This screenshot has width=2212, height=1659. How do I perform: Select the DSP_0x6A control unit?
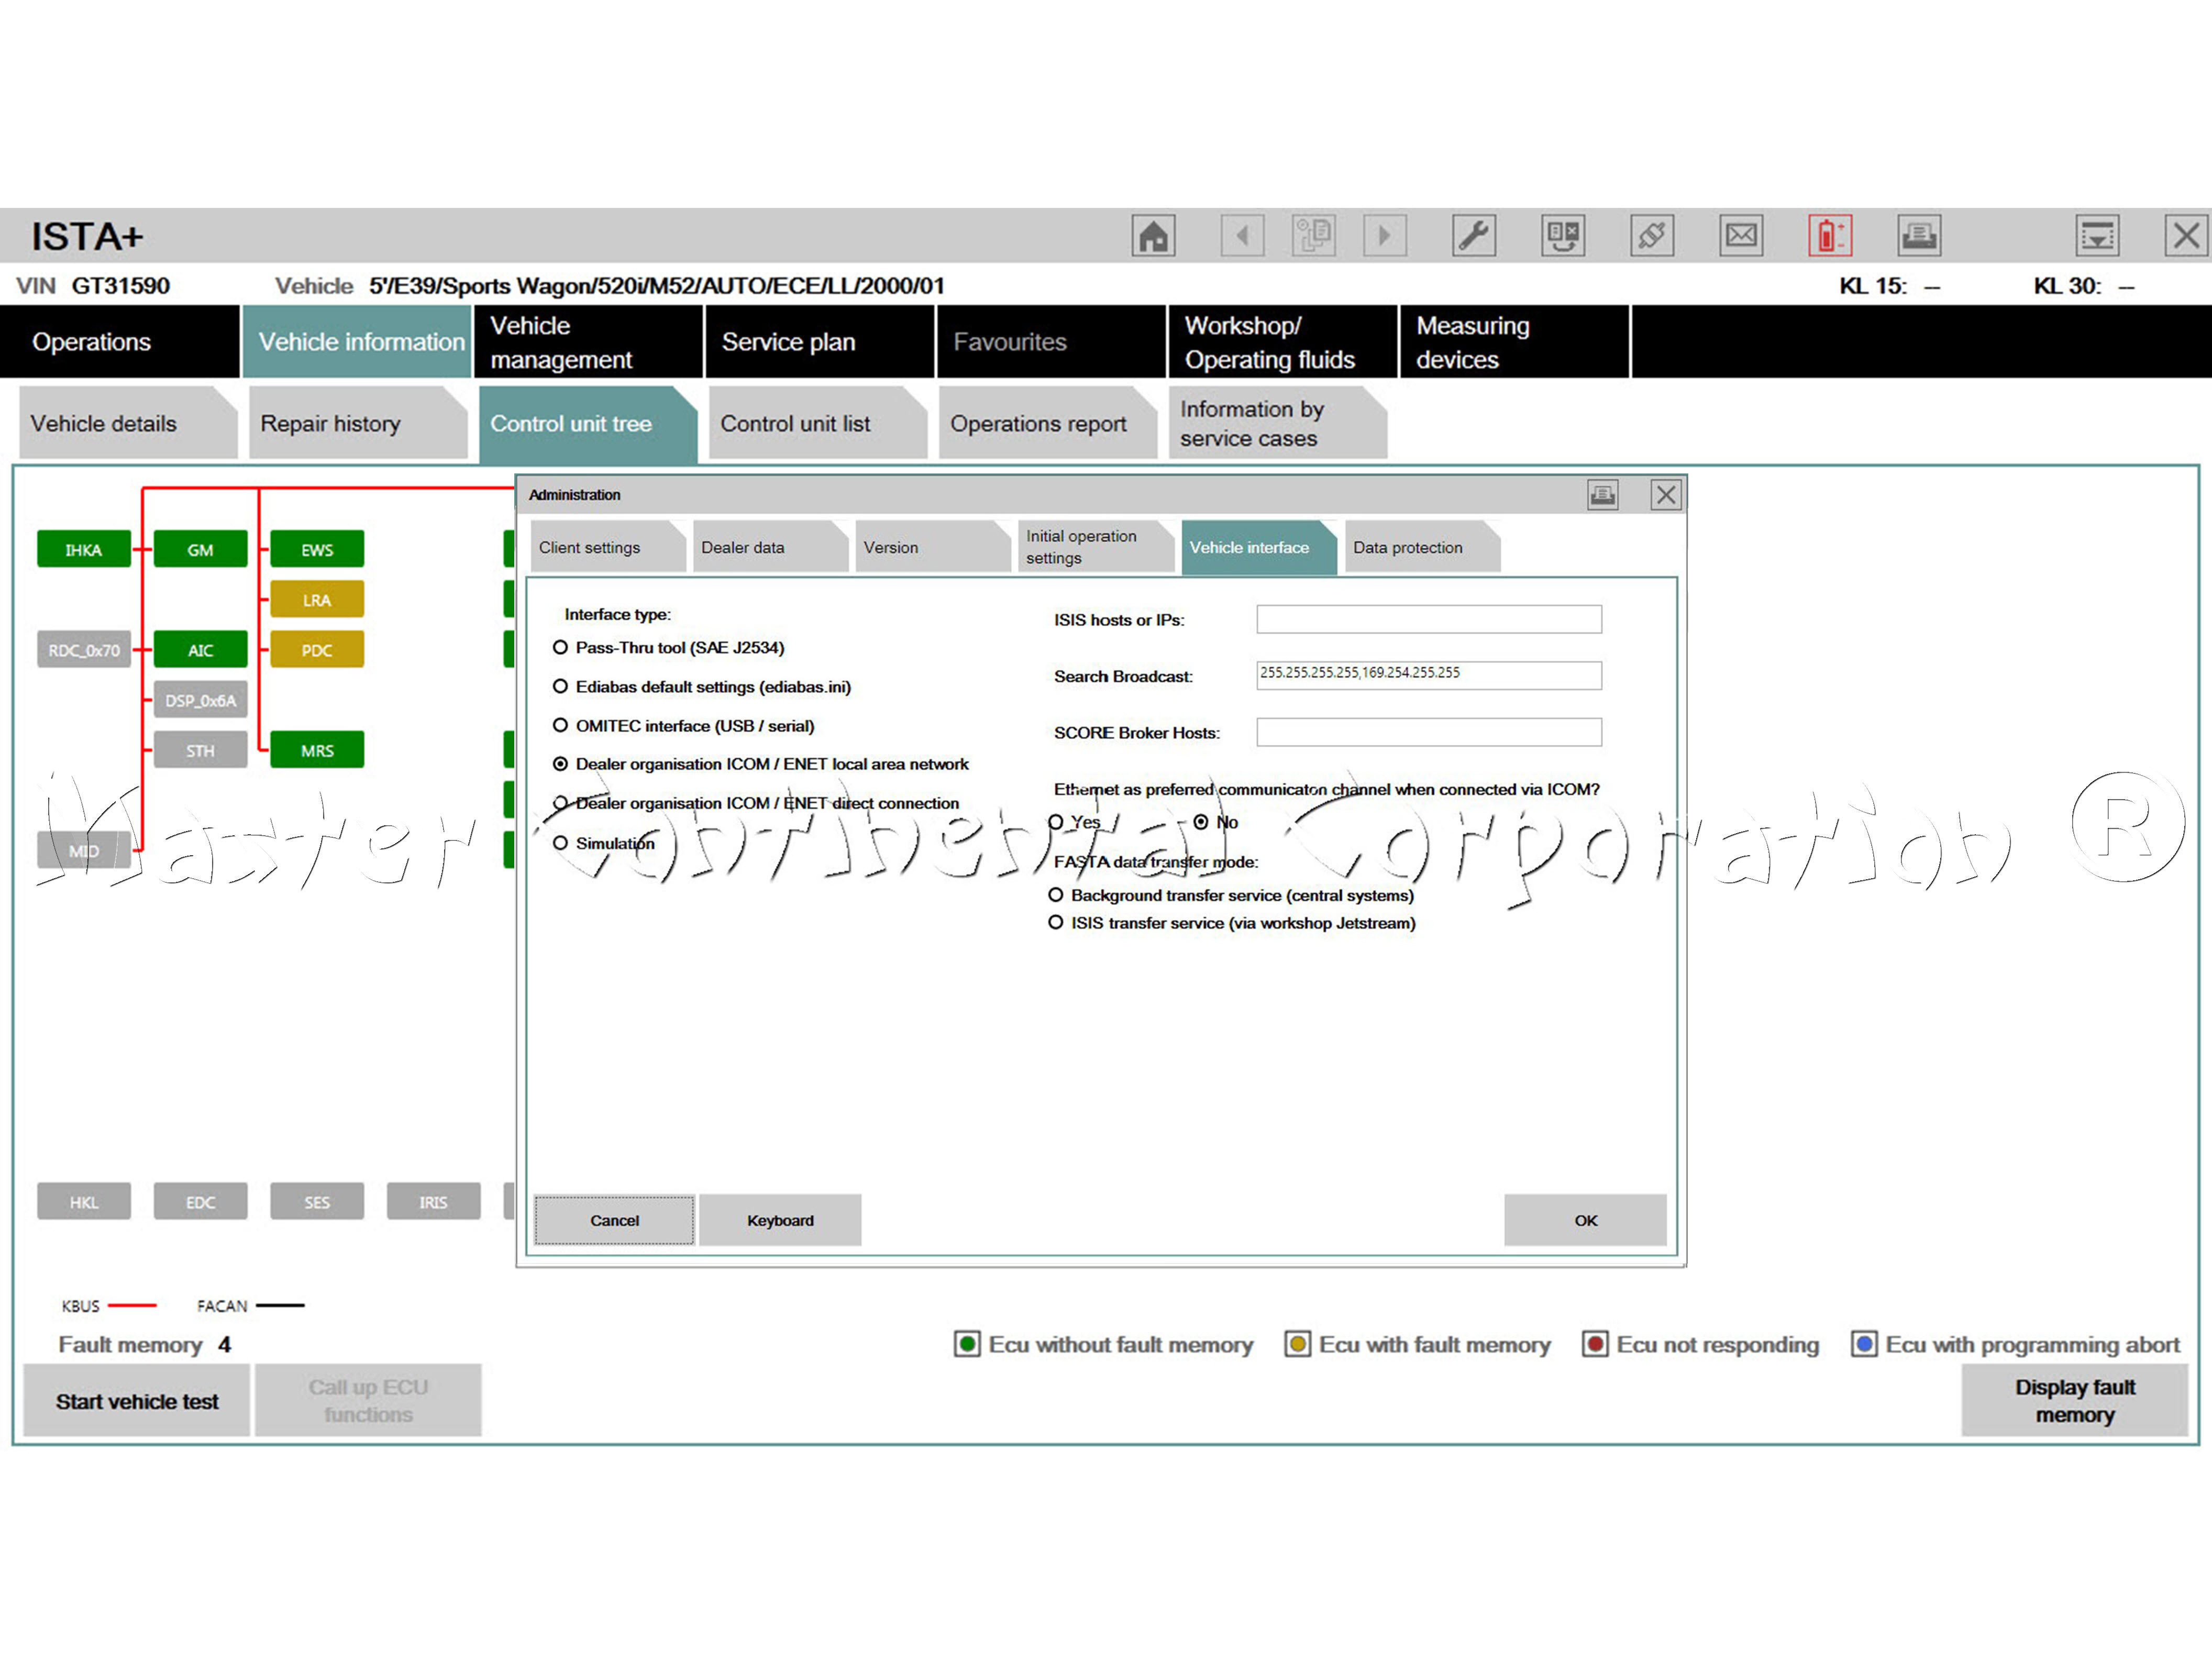[200, 700]
